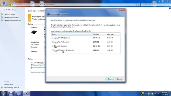Image resolution: width=171 pixels, height=96 pixels.
Task: Click Create a system image sidebar link
Action: (x=11, y=17)
